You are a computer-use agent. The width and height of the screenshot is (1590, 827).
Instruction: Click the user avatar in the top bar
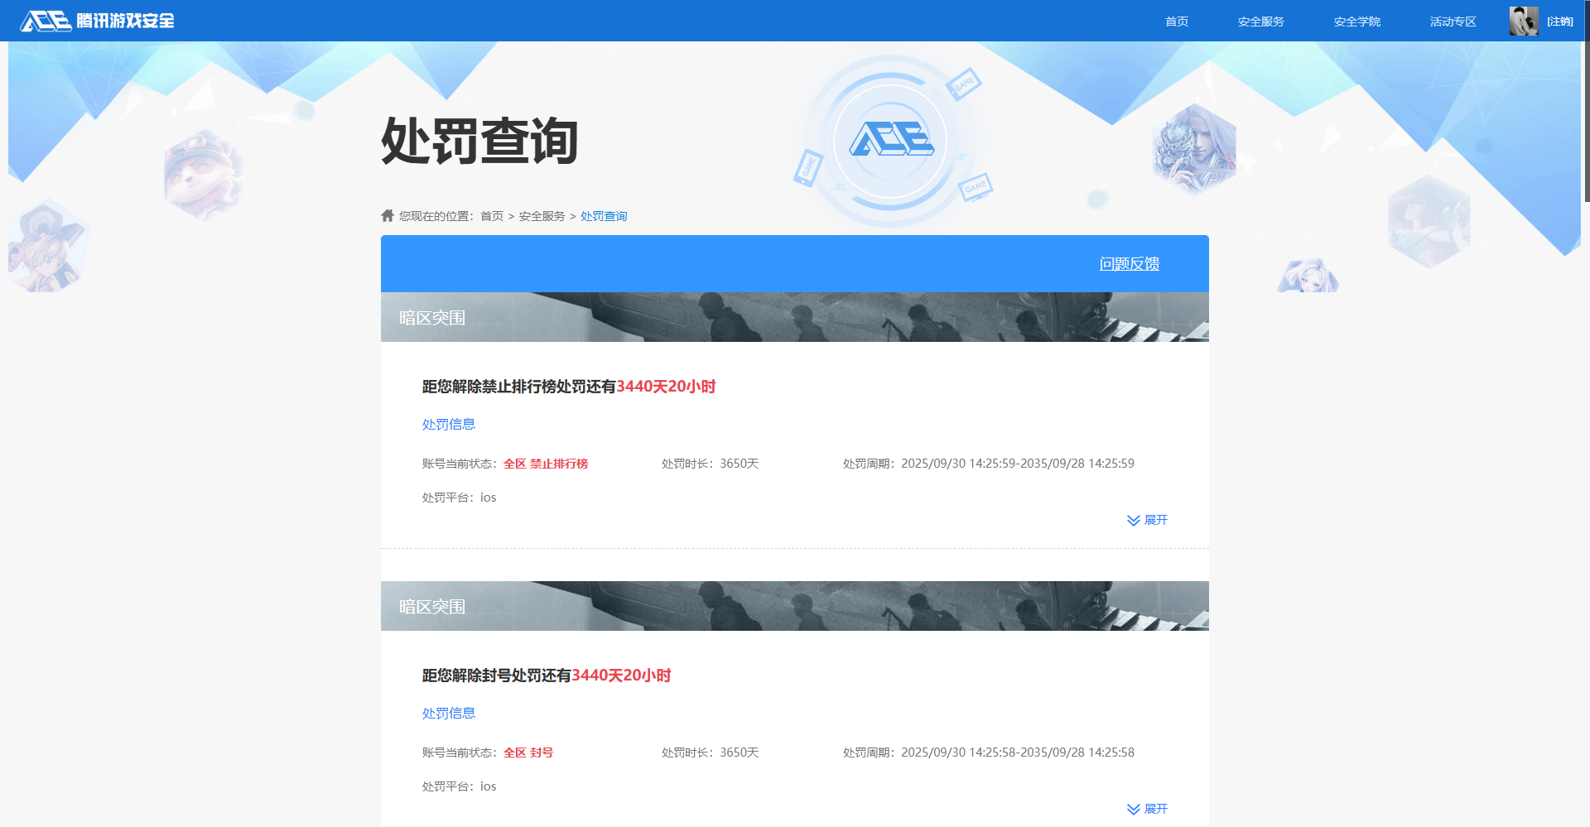point(1522,21)
